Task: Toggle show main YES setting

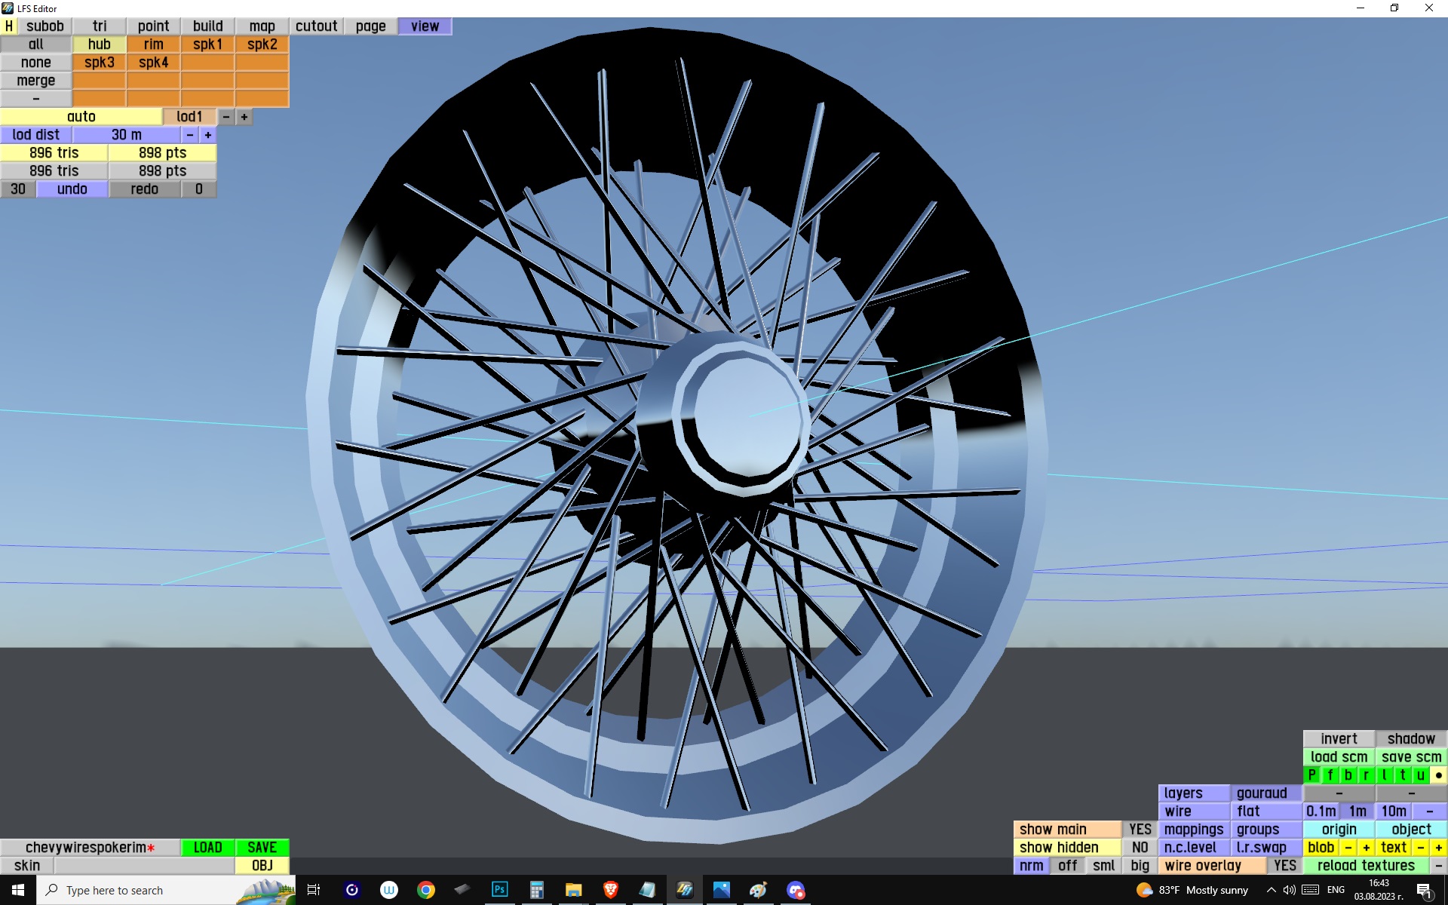Action: (1140, 830)
